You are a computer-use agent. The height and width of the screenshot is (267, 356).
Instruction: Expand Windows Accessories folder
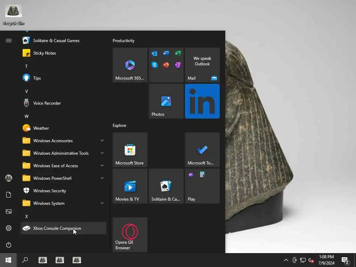pos(64,140)
